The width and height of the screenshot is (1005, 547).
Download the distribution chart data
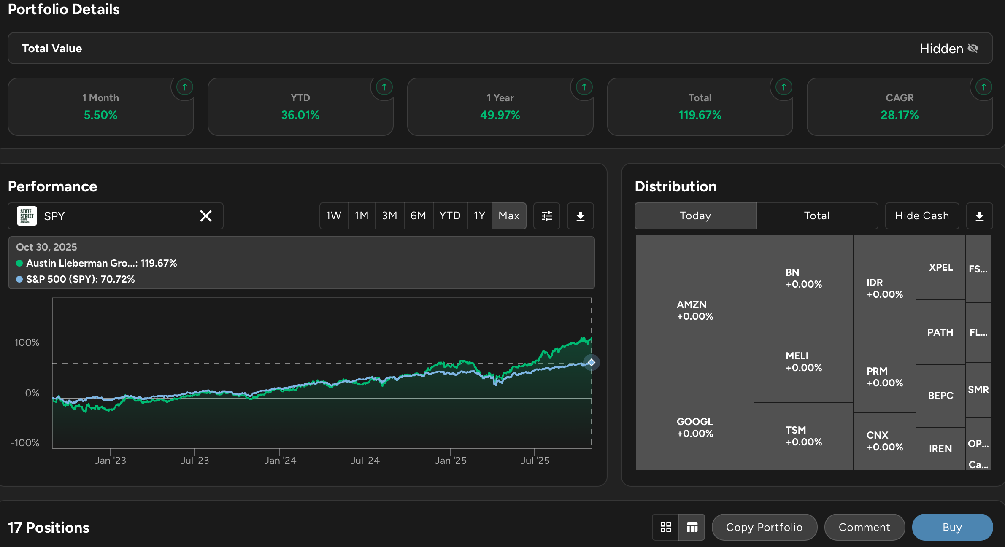(x=980, y=216)
